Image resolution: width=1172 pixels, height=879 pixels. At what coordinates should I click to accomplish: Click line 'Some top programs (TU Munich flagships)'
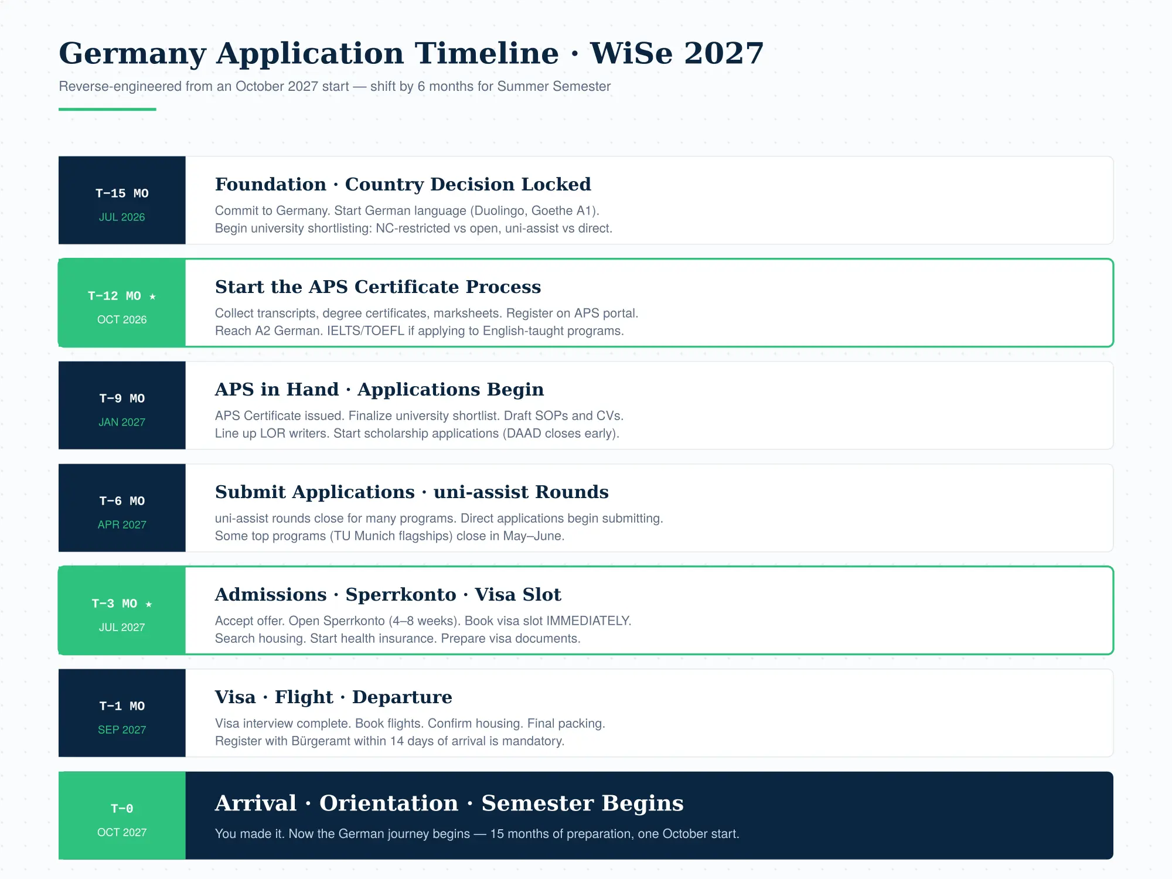point(390,536)
